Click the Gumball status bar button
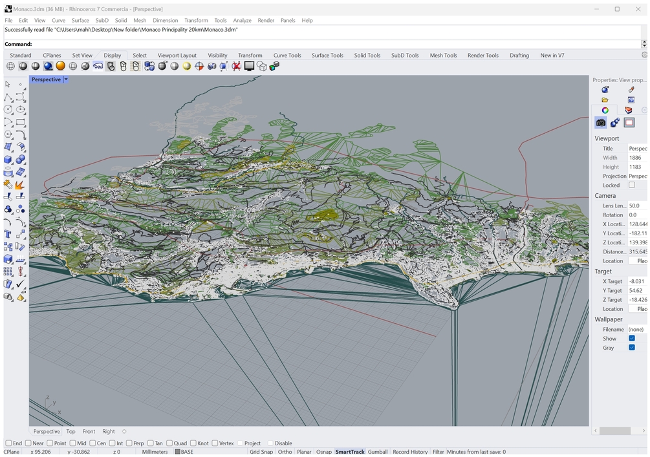Image resolution: width=650 pixels, height=457 pixels. 378,452
